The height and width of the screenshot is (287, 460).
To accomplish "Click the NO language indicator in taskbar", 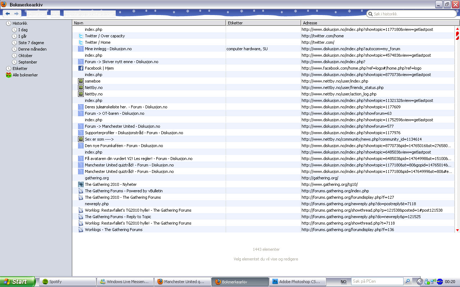I will (344, 282).
